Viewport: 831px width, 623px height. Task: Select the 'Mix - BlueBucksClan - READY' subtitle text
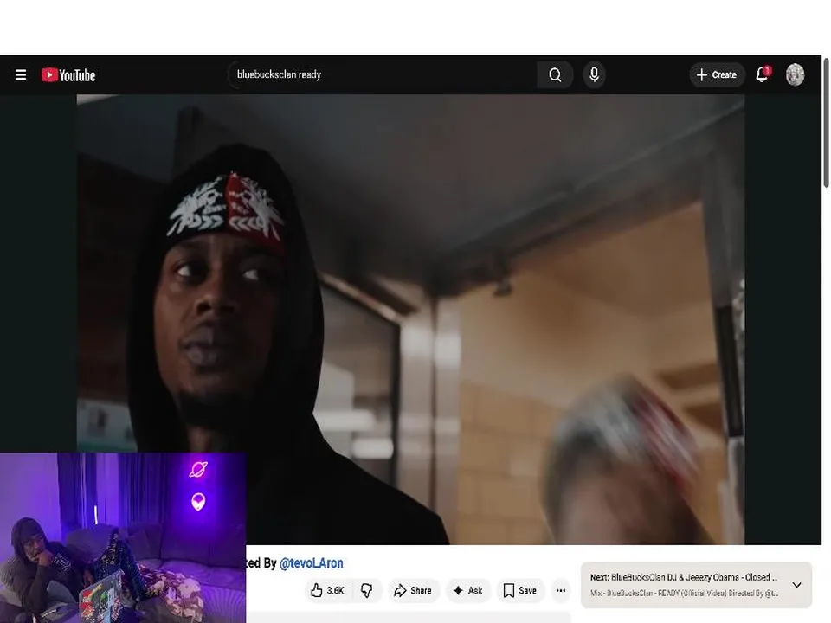pos(683,594)
